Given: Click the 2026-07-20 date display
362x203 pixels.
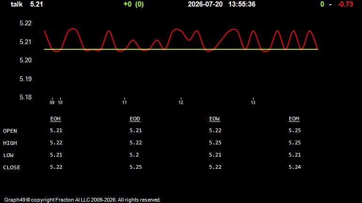Looking at the screenshot, I should [x=205, y=4].
